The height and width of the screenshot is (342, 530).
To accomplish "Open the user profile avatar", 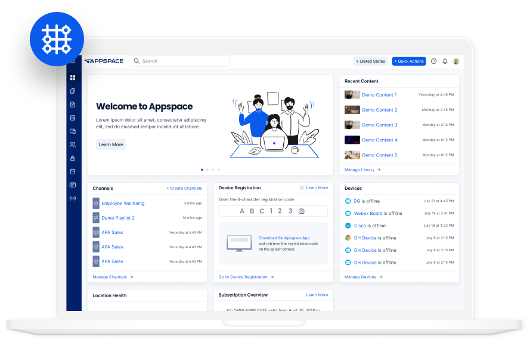I will (456, 61).
